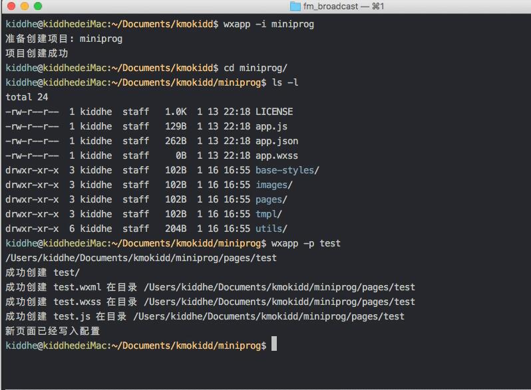Click the app.json file entry

click(x=276, y=141)
